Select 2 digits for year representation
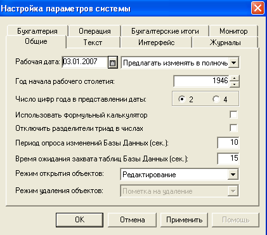The height and width of the screenshot is (235, 267). [182, 99]
